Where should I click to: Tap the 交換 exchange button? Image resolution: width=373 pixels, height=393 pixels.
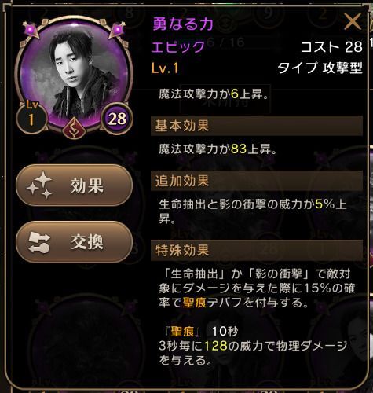click(74, 242)
